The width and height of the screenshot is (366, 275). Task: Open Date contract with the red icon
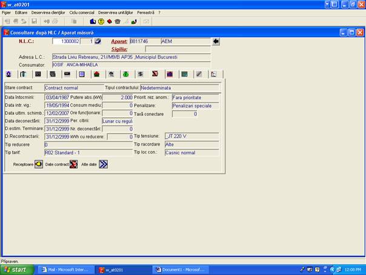click(x=73, y=164)
